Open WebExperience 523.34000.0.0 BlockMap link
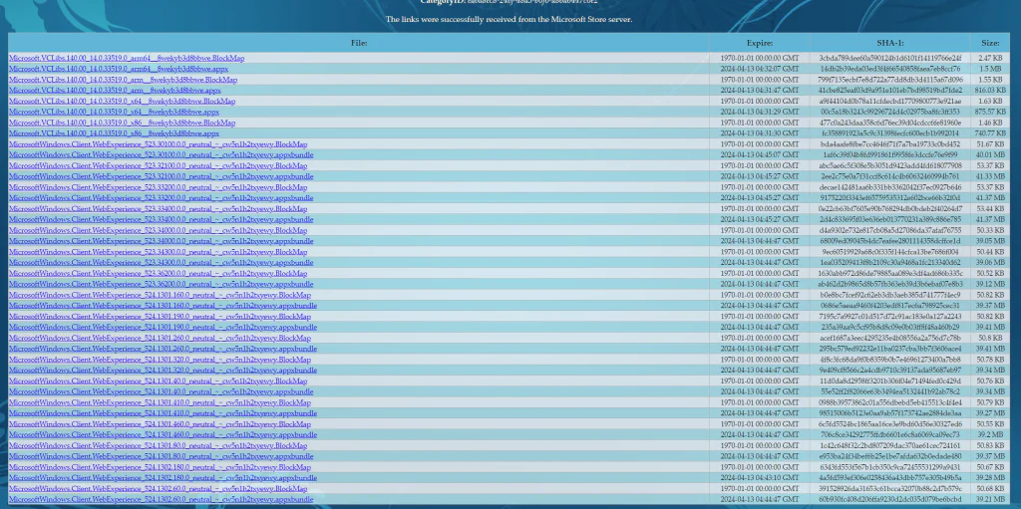The height and width of the screenshot is (509, 1021). point(159,230)
